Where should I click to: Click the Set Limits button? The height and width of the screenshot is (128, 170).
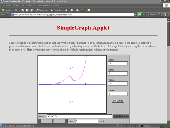tap(118, 101)
